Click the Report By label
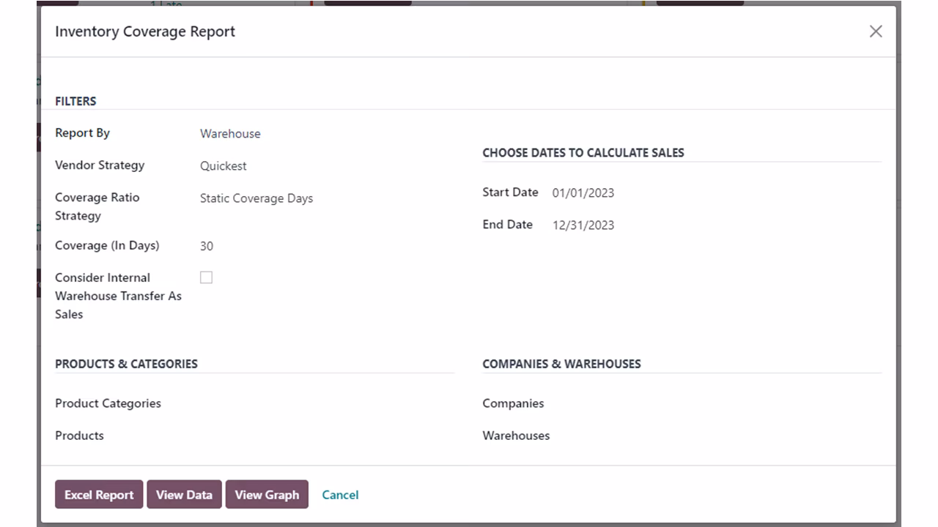Screen dimensions: 938x527 [82, 132]
